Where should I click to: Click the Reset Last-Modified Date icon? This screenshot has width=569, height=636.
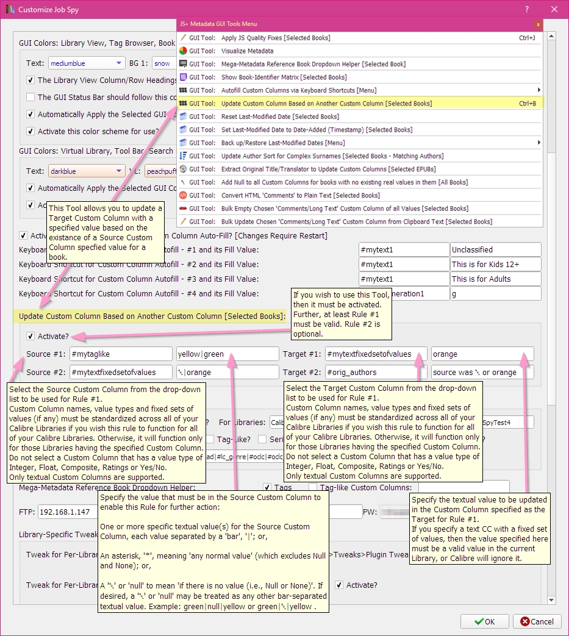[183, 116]
